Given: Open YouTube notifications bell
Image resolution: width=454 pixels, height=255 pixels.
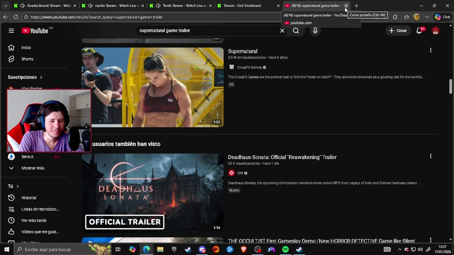Looking at the screenshot, I should [419, 31].
